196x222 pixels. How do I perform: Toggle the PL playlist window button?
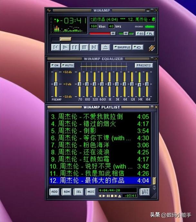point(150,34)
